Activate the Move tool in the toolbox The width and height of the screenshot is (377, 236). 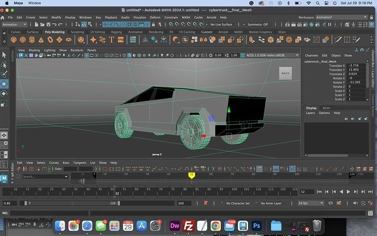click(x=4, y=84)
